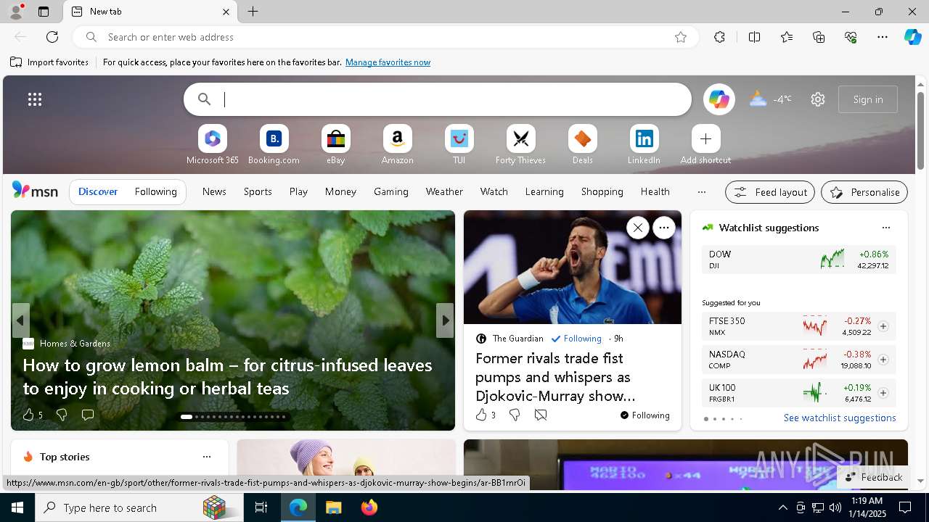The width and height of the screenshot is (929, 522).
Task: Open Feed layout options
Action: point(770,192)
